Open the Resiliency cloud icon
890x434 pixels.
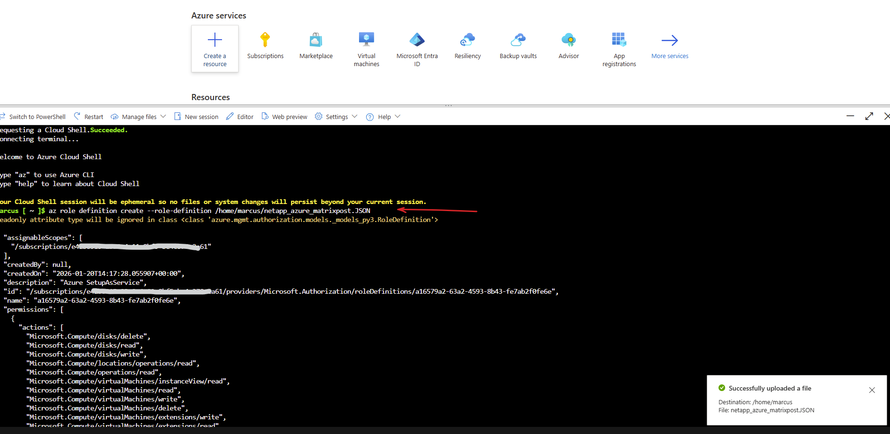point(467,40)
